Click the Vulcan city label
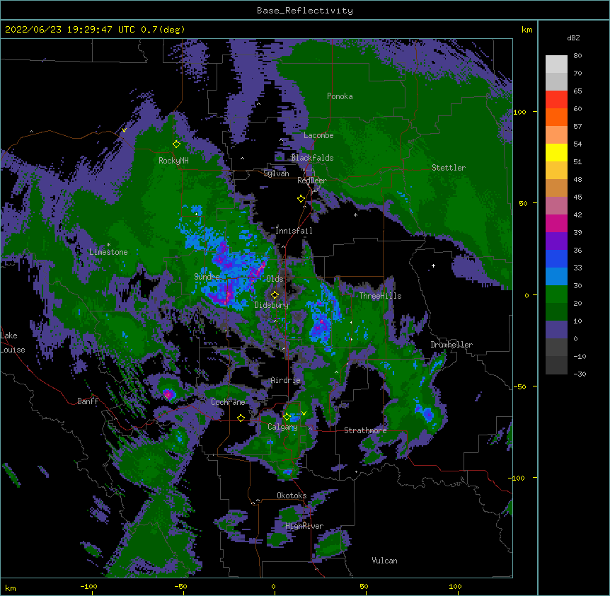The height and width of the screenshot is (596, 610). (384, 561)
